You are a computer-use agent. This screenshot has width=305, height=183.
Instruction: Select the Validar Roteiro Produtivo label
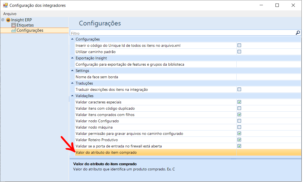[x=97, y=140]
